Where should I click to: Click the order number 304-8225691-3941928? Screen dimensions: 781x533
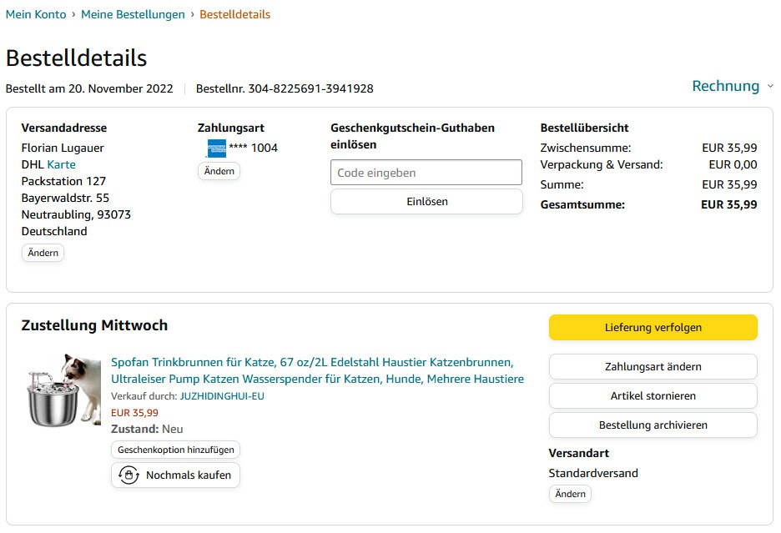(x=310, y=88)
